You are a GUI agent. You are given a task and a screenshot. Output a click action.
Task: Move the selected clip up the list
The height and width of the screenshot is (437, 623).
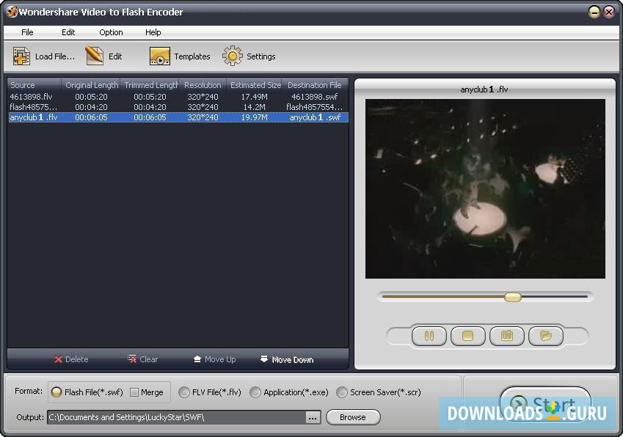coord(214,359)
